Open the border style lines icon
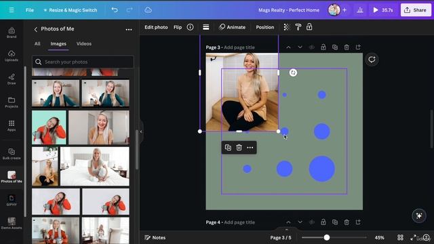434x244 pixels. pyautogui.click(x=206, y=27)
